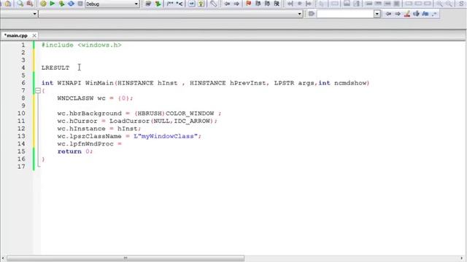Insert a doxygen line comment with *< icon
Image resolution: width=467 pixels, height=262 pixels.
(180, 4)
